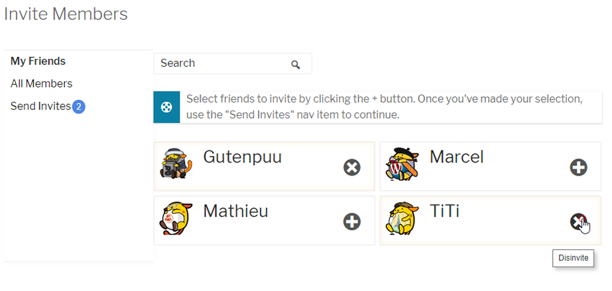Click the Disinvite tooltip label
Viewport: 612px width, 291px height.
[573, 259]
